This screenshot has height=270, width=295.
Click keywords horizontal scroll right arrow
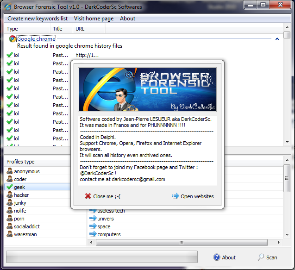[x=279, y=242]
